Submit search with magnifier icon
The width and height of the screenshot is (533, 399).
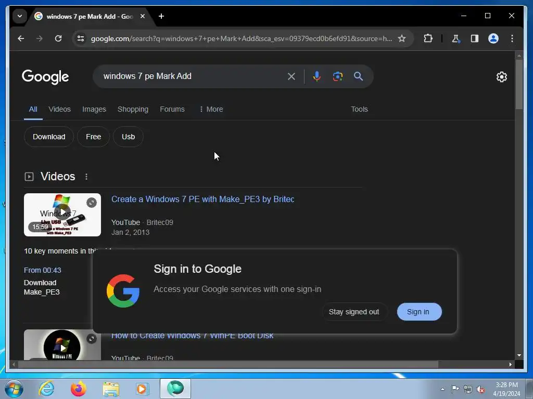[x=358, y=76]
